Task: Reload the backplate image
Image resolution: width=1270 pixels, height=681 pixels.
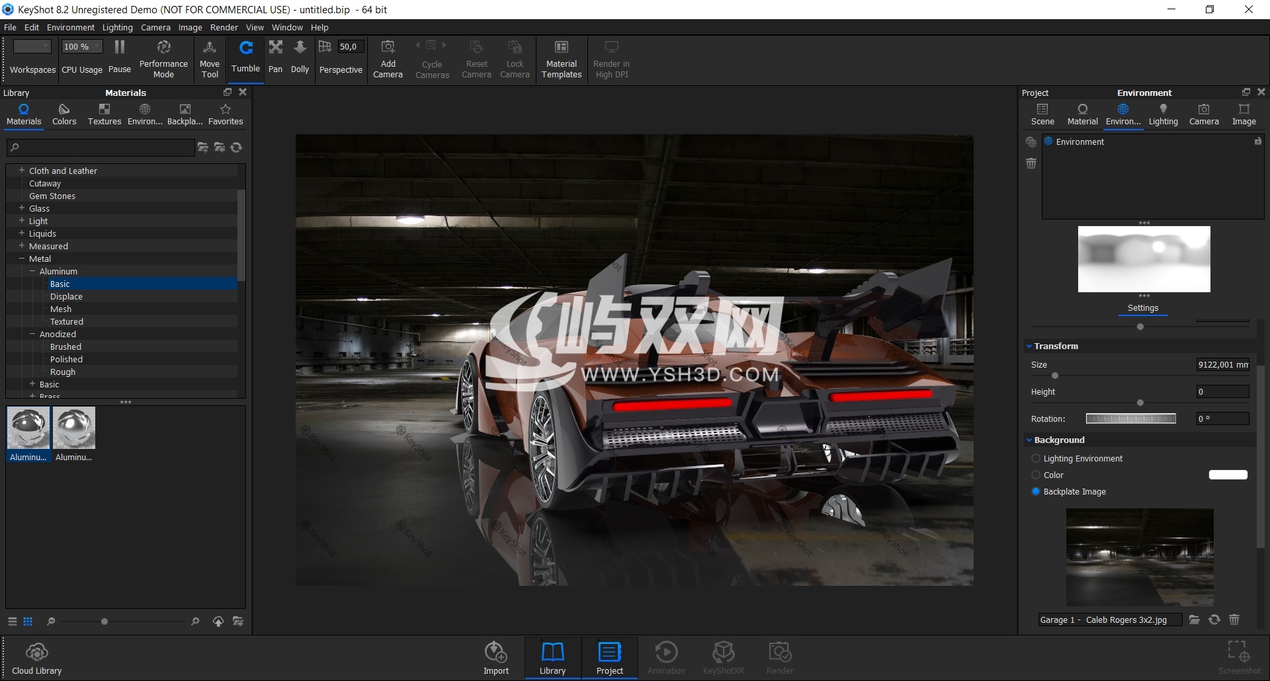Action: pyautogui.click(x=1214, y=620)
